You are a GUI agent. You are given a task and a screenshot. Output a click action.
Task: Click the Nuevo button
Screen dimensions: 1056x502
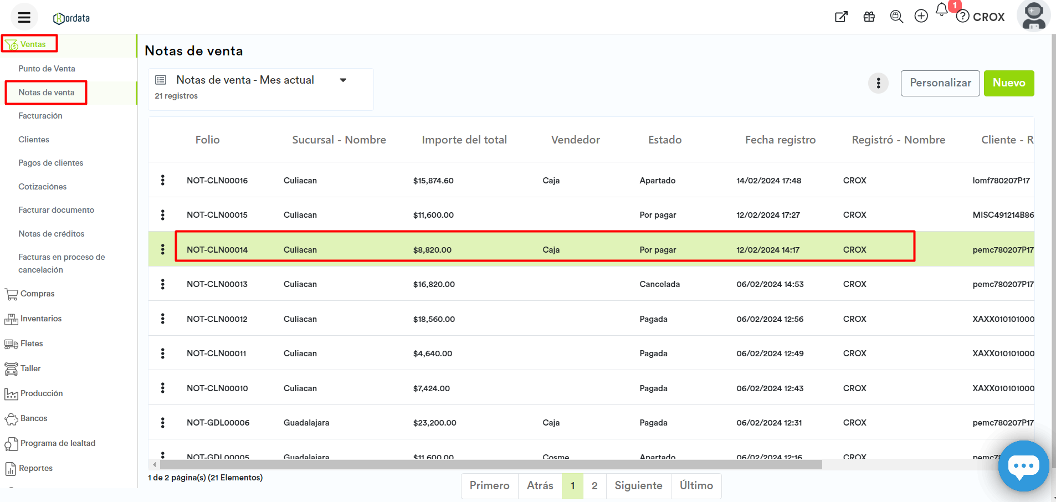point(1008,83)
